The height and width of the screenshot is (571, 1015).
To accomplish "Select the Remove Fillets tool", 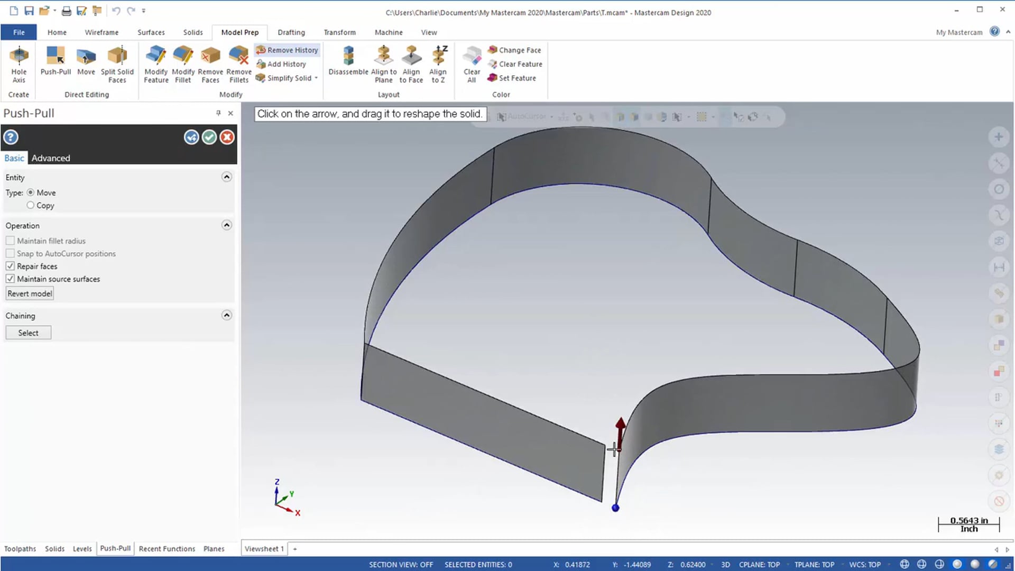I will [239, 63].
